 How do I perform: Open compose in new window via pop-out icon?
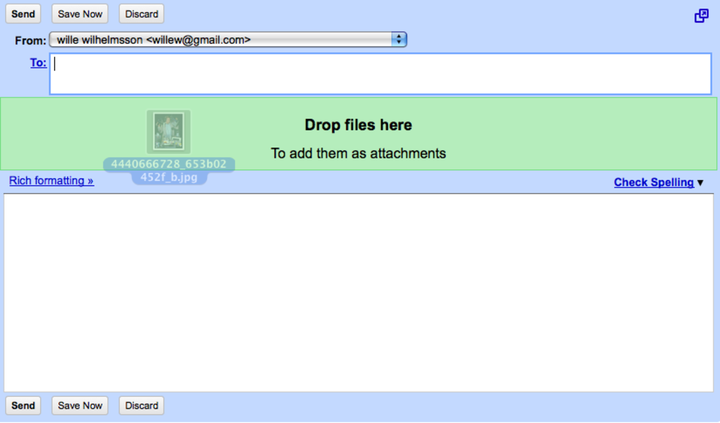701,15
